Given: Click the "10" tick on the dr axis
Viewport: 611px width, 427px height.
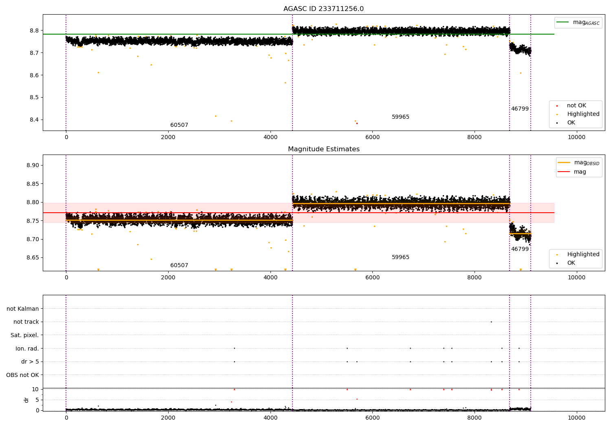Looking at the screenshot, I should [x=35, y=390].
